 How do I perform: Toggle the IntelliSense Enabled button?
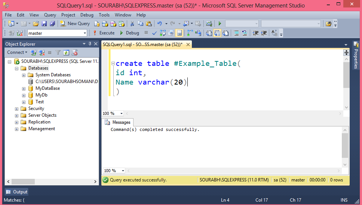coord(179,33)
